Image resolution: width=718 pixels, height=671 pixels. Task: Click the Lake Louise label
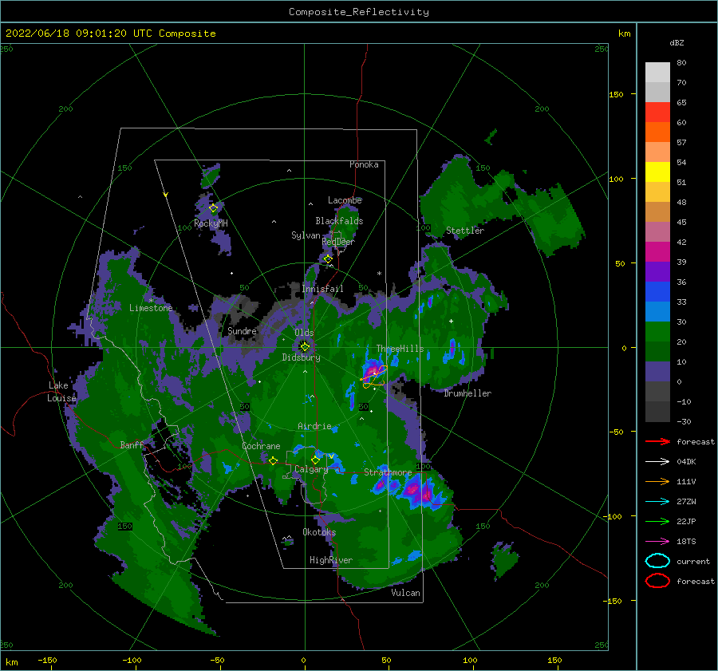point(61,392)
